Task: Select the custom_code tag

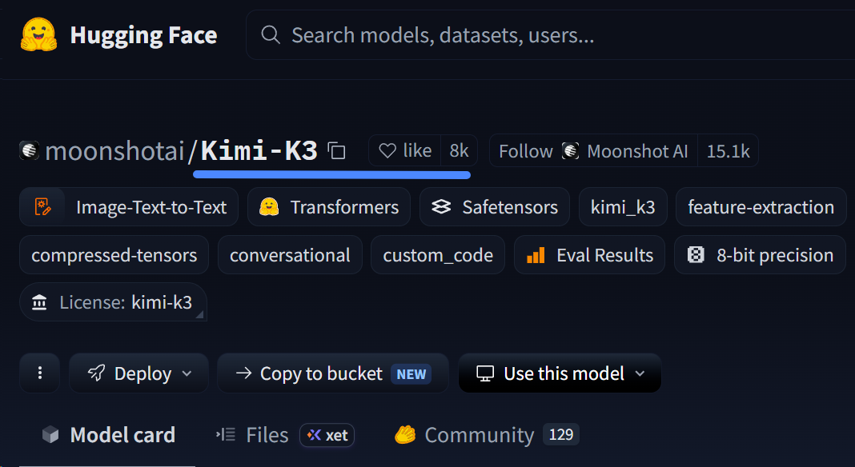Action: pos(438,255)
